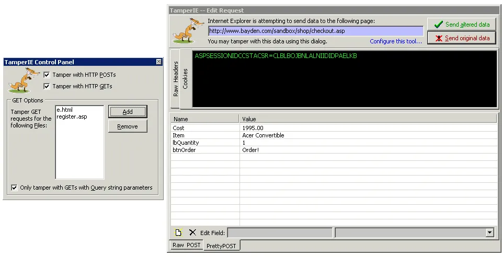The height and width of the screenshot is (257, 502).
Task: Click the fox logo in Control Panel
Action: [22, 80]
